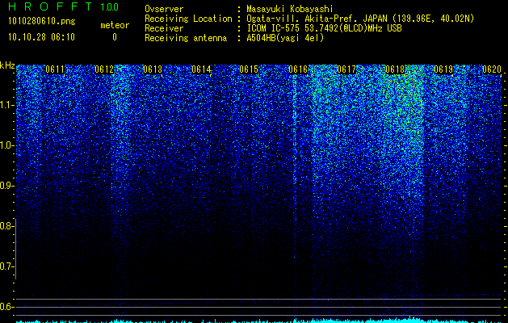Select the 1.0 kHz frequency label
Image resolution: width=508 pixels, height=323 pixels.
pyautogui.click(x=6, y=145)
